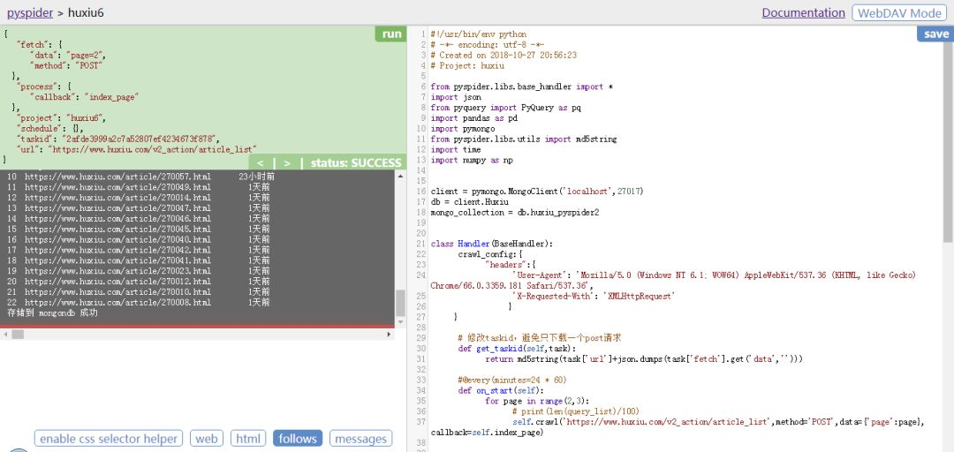Enable css selector helper

(109, 439)
